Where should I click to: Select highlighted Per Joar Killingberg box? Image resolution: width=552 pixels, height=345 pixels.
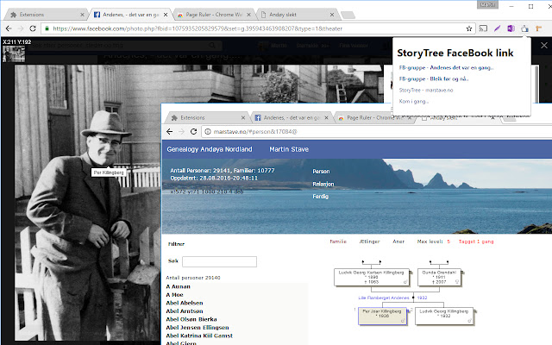click(x=382, y=316)
